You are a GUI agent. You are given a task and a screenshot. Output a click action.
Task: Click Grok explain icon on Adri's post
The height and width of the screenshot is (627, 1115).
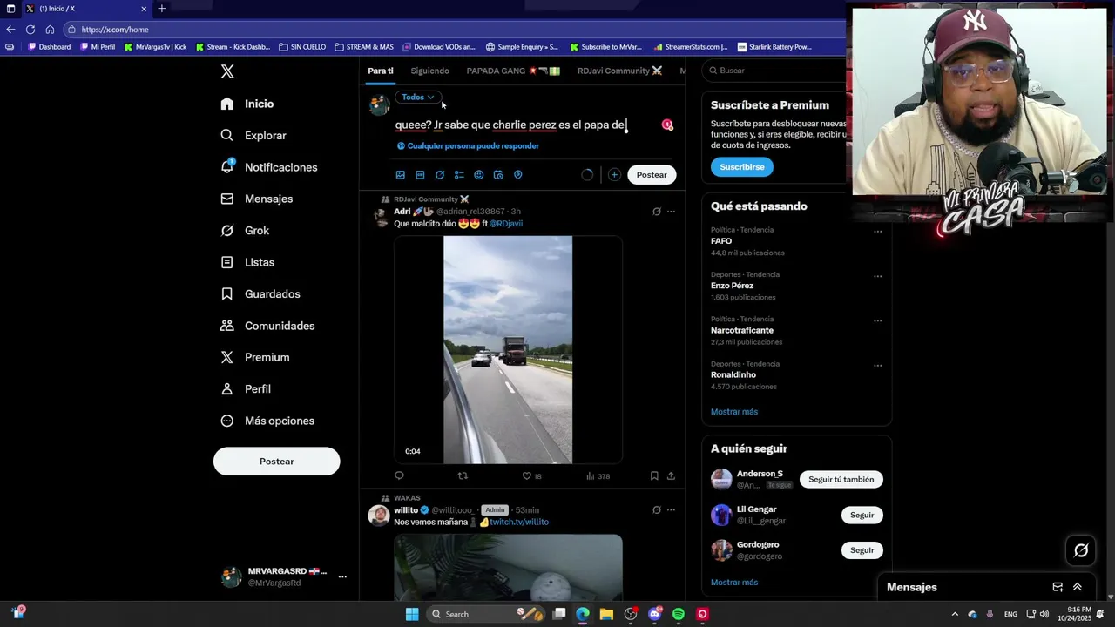657,212
